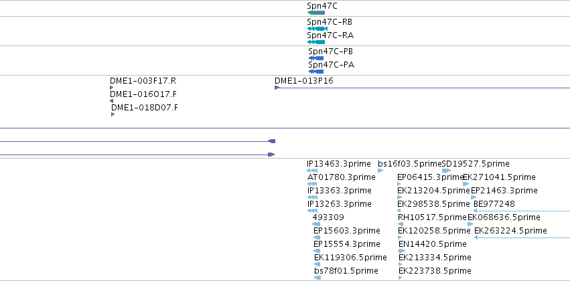Viewport: 570px width, 281px height.
Task: Click the left-pointing end of the upper long purple line
Action: (x=271, y=141)
